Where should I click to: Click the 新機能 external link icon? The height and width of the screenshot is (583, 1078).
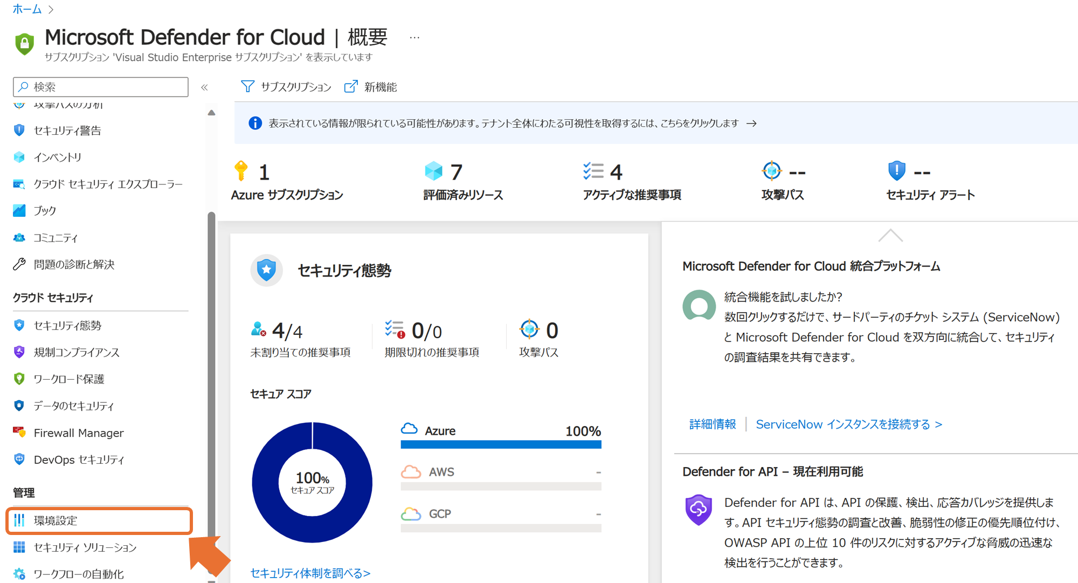[x=351, y=87]
